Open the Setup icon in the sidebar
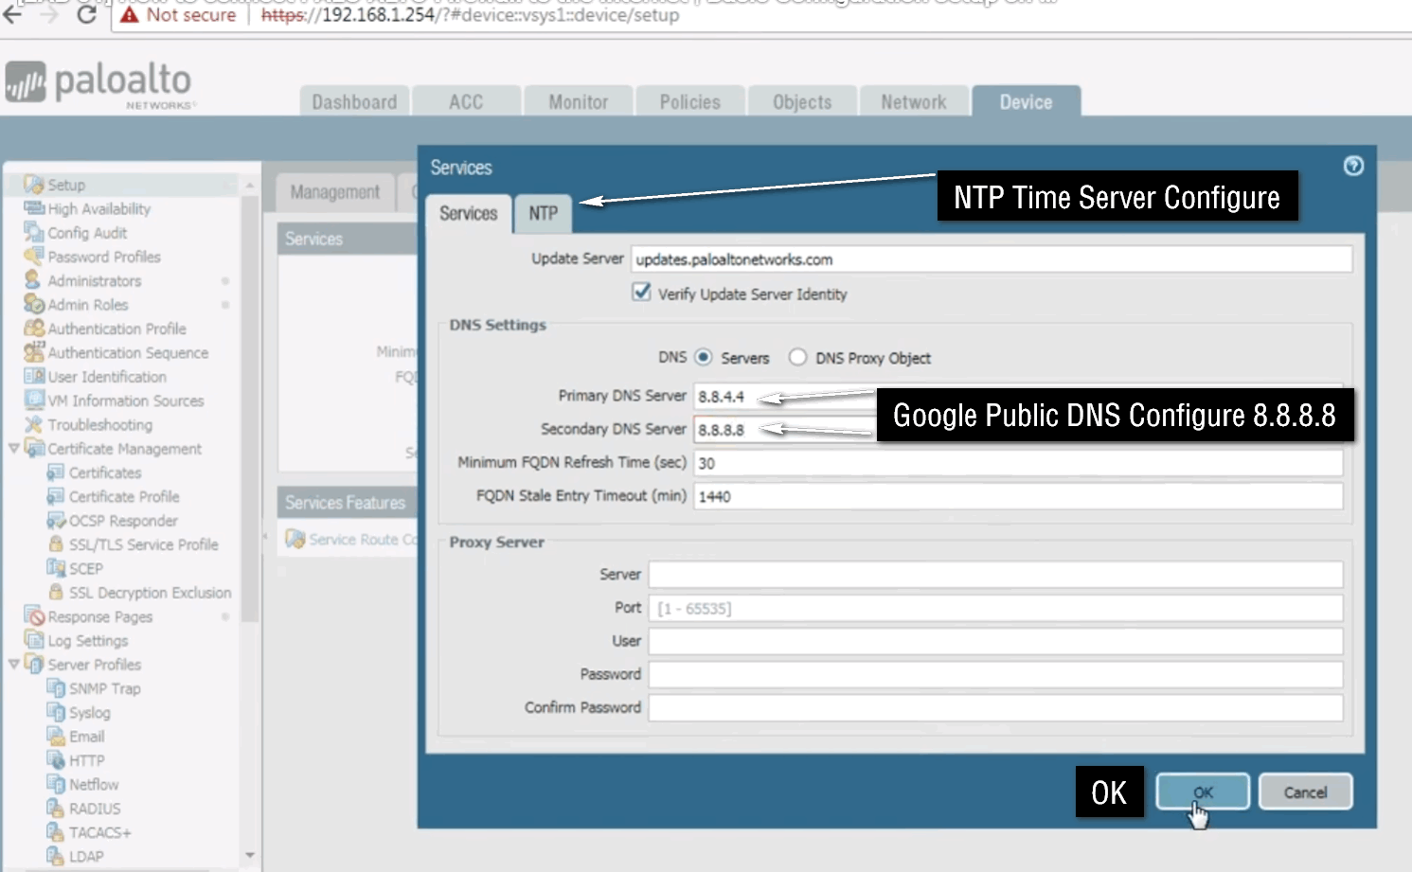Screen dimensions: 1412x872 click(34, 185)
